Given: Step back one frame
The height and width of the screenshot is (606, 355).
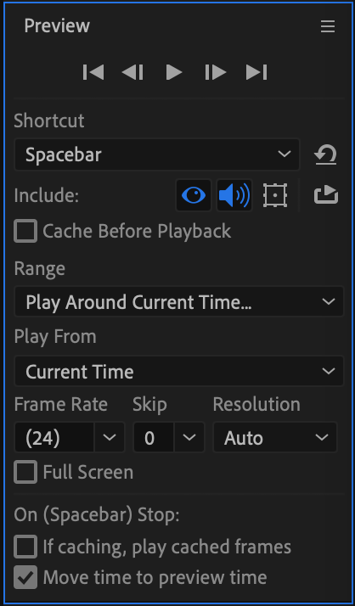Looking at the screenshot, I should click(x=132, y=72).
